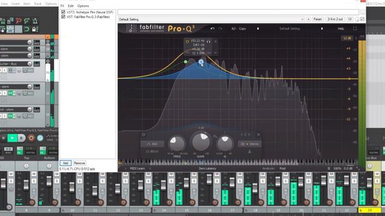Click Pro-Q 3 A/B Copy button
The height and width of the screenshot is (216, 385).
tap(239, 29)
